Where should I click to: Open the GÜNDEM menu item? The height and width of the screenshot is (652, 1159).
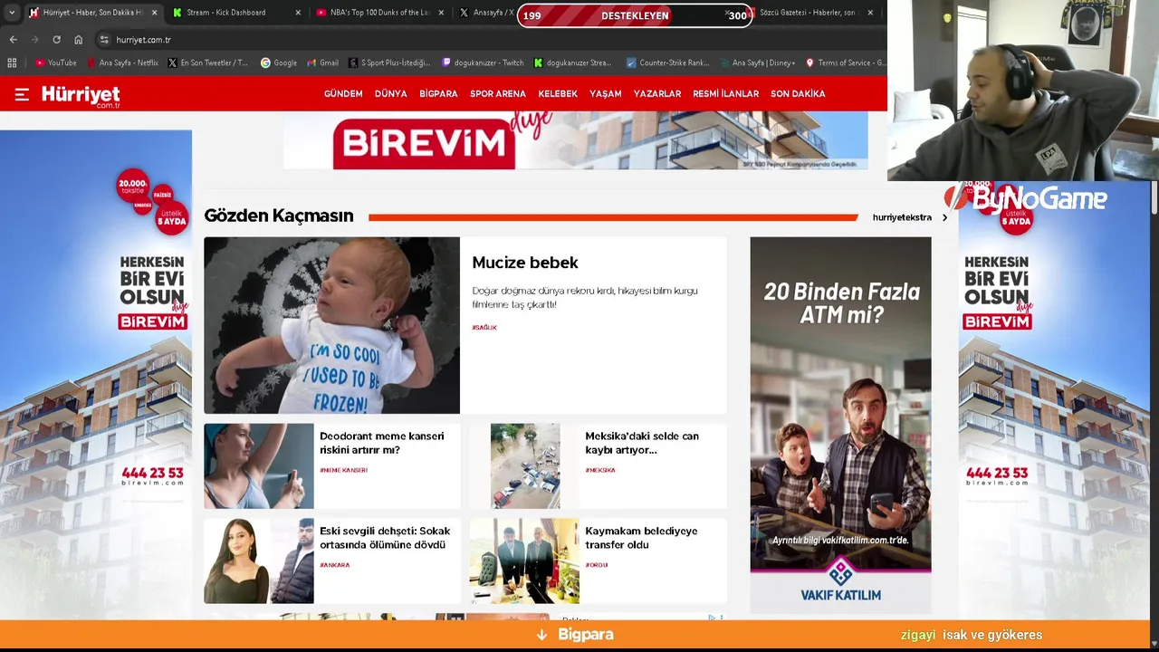343,94
